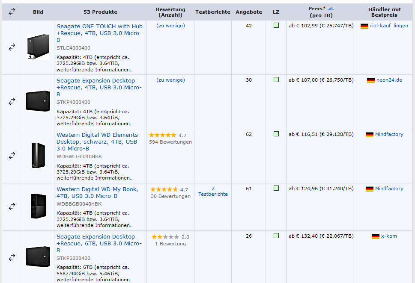The height and width of the screenshot is (283, 415).
Task: Tick the LZ checkbox for Seagate Expansion 4TB
Action: [x=276, y=80]
